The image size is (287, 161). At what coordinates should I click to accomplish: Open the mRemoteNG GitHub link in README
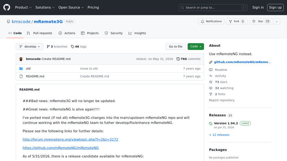tap(60, 148)
